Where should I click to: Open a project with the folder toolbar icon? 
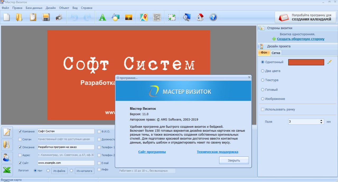[x=19, y=17]
